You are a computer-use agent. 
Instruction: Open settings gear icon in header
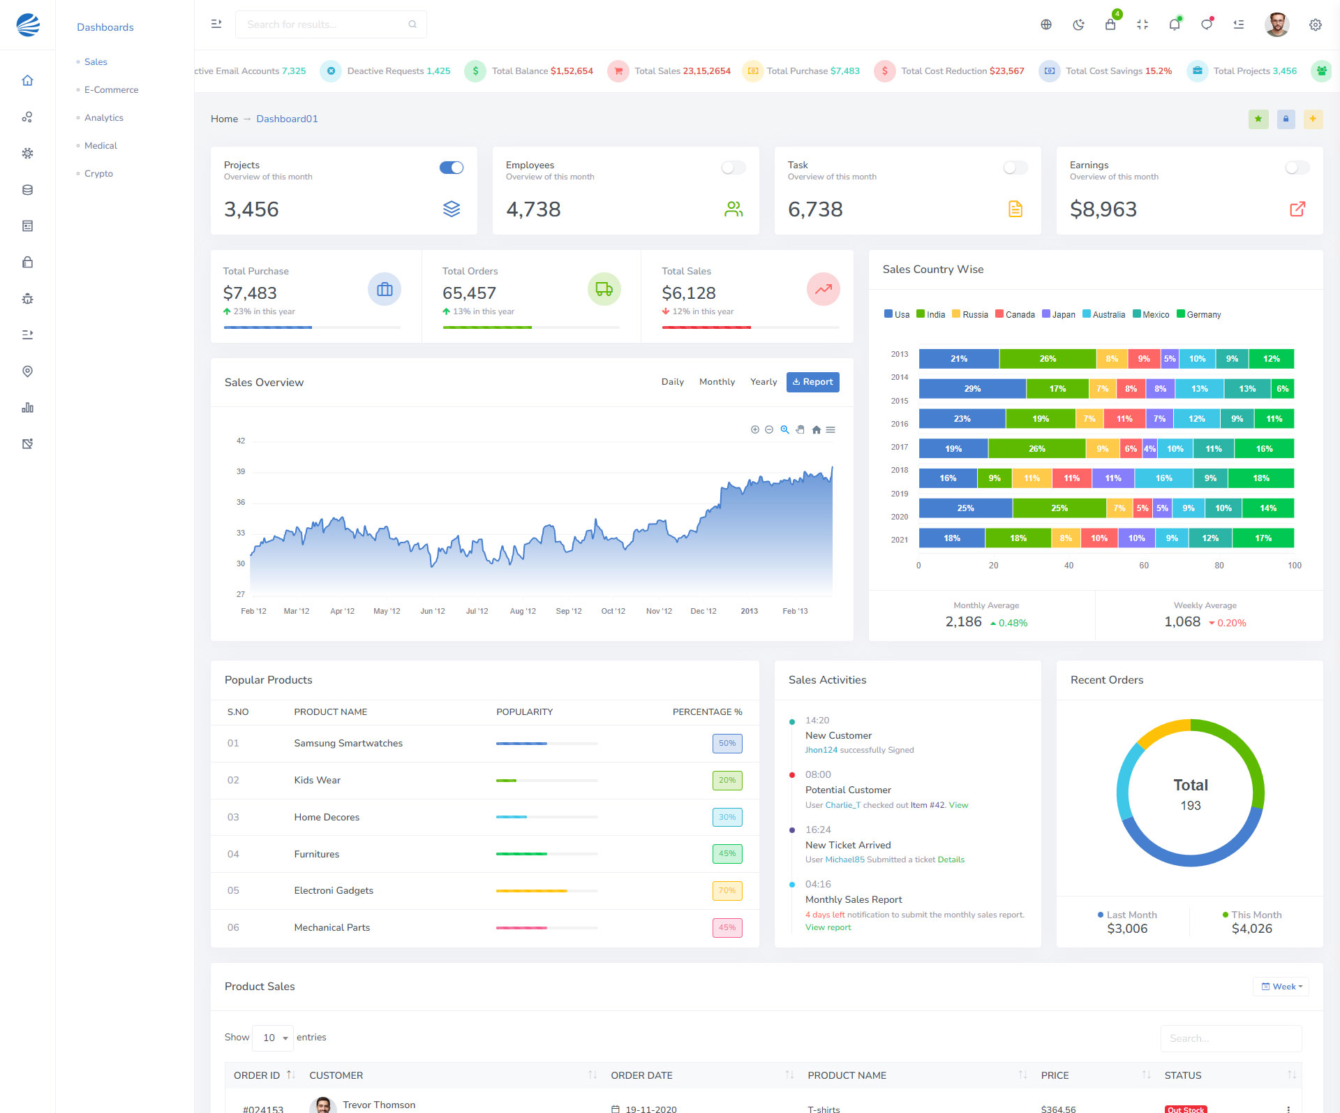1315,24
